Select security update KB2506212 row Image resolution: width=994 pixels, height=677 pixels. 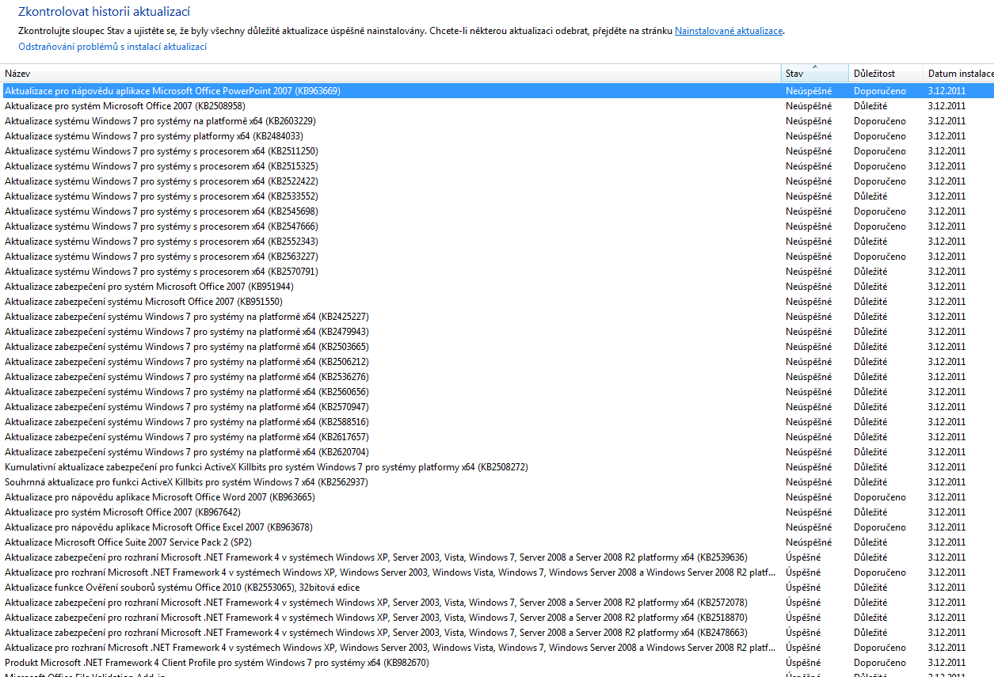[497, 362]
